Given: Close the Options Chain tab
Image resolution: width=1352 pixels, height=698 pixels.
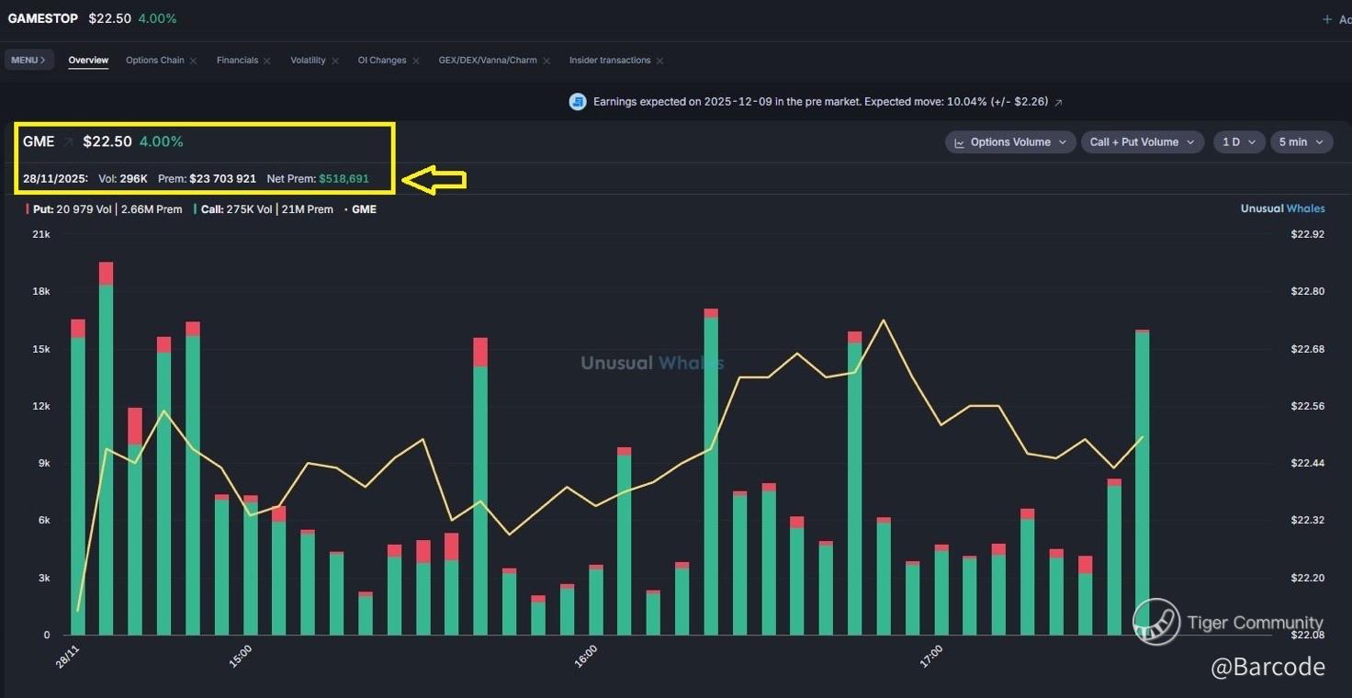Looking at the screenshot, I should coord(193,61).
